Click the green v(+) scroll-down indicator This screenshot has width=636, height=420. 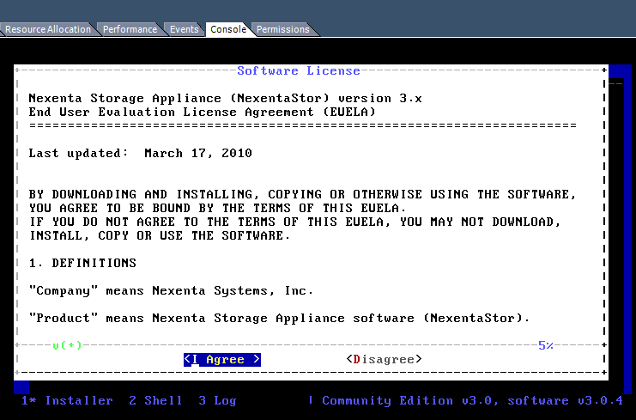[67, 345]
